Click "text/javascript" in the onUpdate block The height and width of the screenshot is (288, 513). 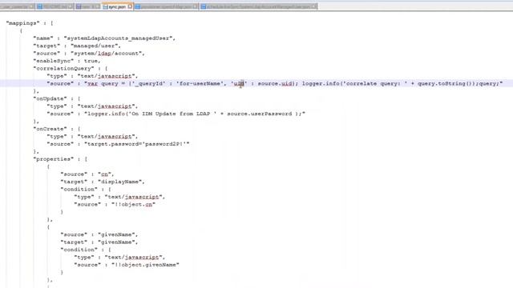tap(107, 106)
